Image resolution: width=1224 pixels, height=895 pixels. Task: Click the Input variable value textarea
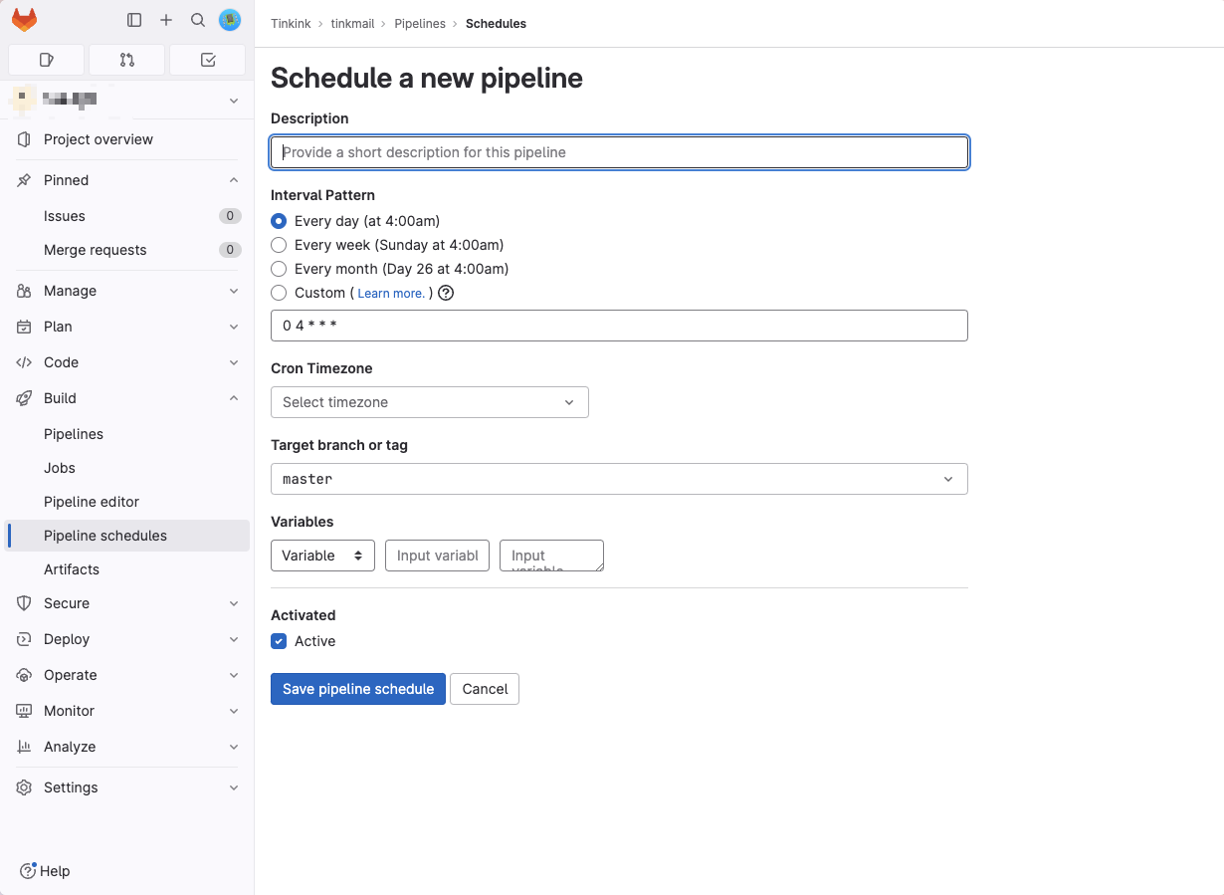coord(551,556)
